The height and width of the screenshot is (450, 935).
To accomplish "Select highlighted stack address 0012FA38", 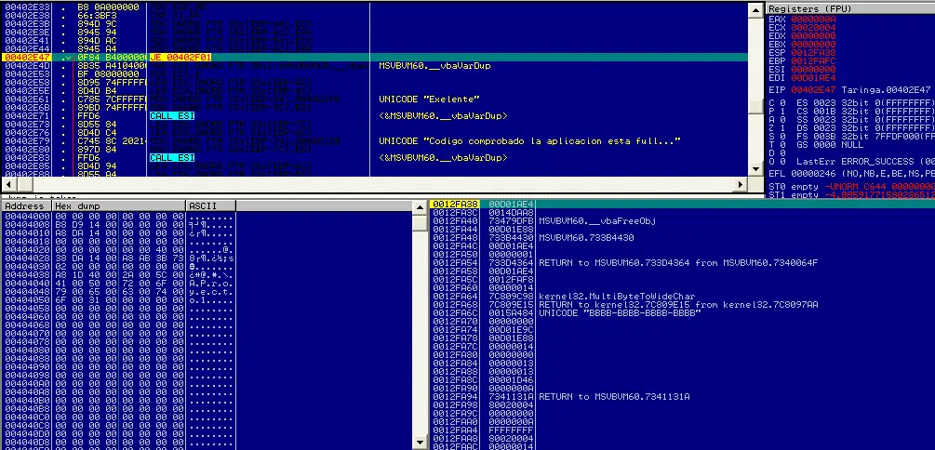I will (x=456, y=204).
